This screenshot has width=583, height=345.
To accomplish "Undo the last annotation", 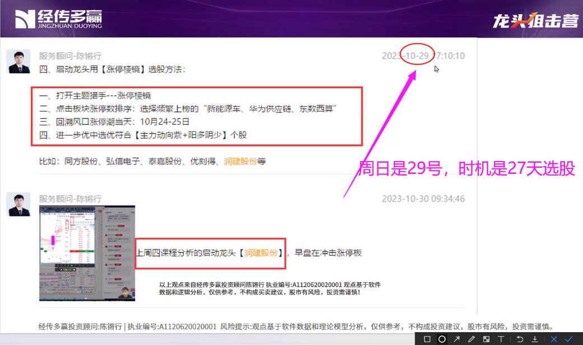I will pos(520,339).
